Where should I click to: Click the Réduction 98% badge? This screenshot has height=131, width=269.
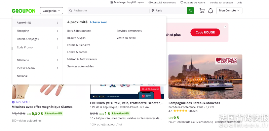[120, 113]
